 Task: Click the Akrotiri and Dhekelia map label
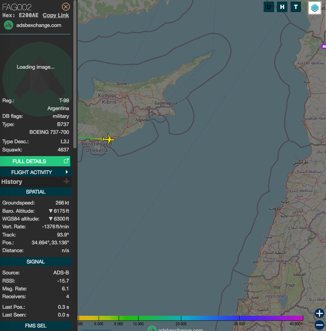click(97, 147)
